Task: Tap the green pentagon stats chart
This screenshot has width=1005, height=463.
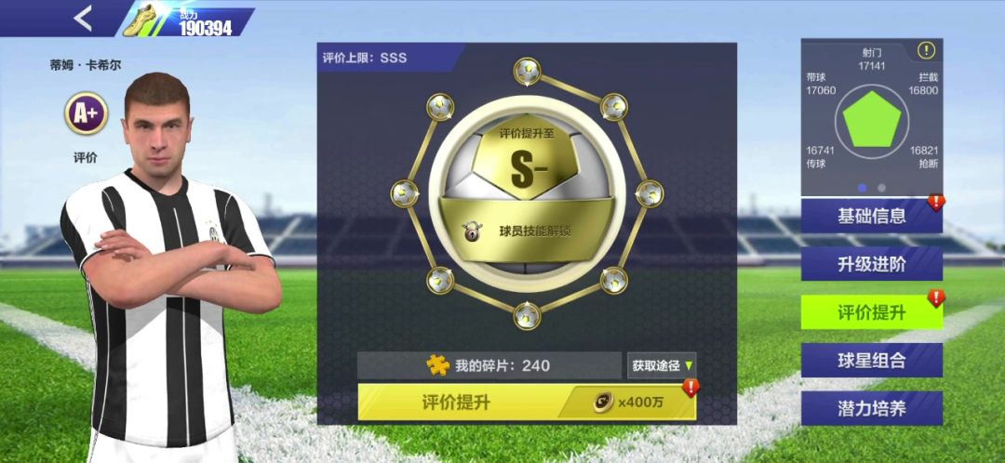Action: click(x=872, y=120)
